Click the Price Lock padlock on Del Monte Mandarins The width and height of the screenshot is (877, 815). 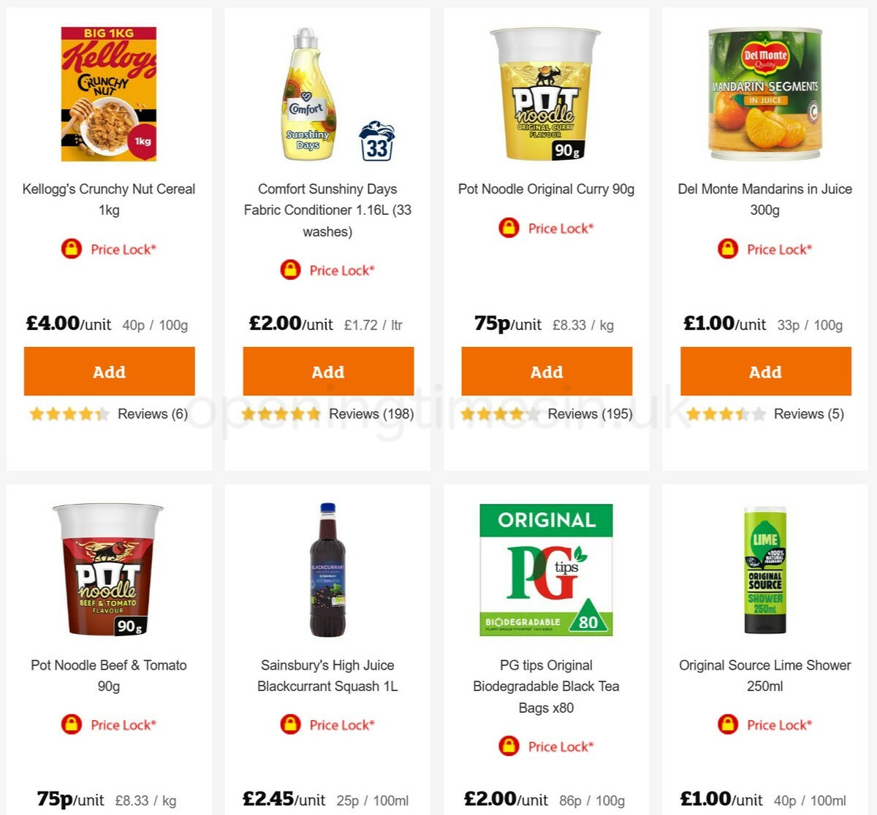pos(727,249)
